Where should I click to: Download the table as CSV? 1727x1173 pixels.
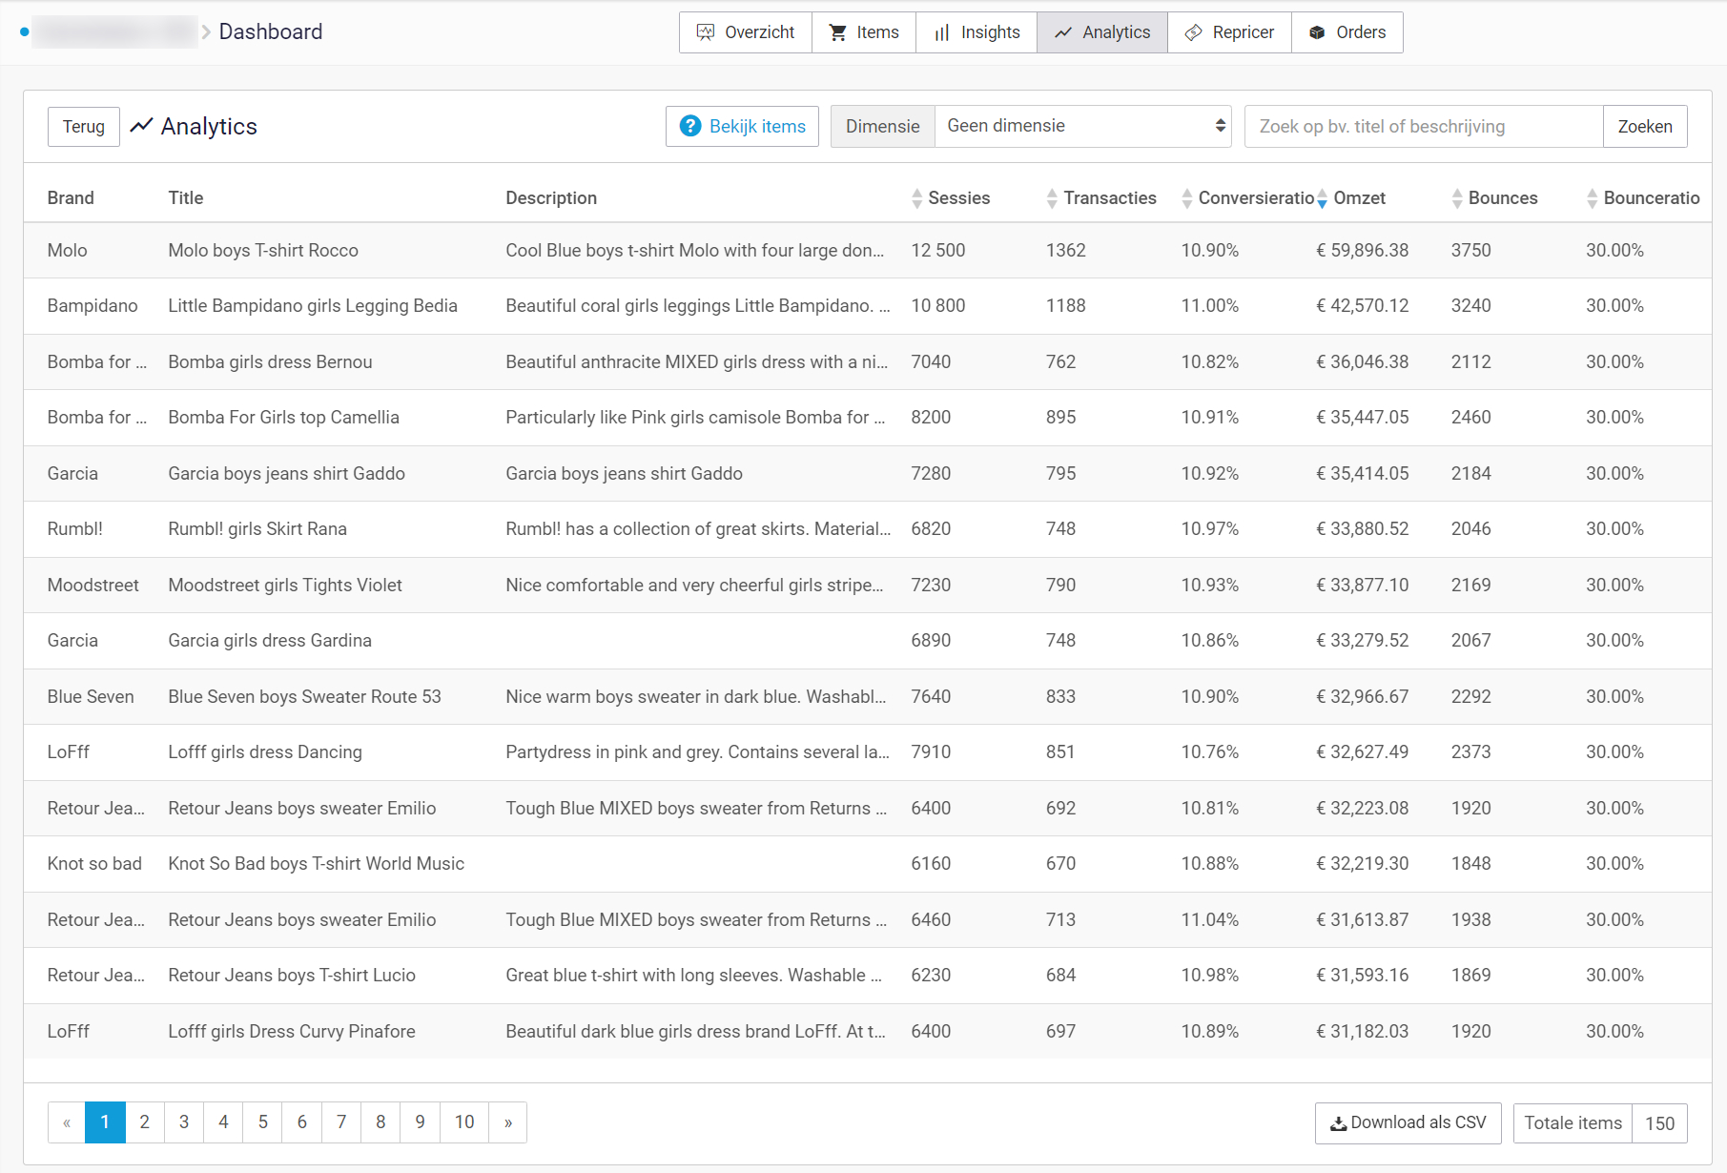(x=1408, y=1122)
